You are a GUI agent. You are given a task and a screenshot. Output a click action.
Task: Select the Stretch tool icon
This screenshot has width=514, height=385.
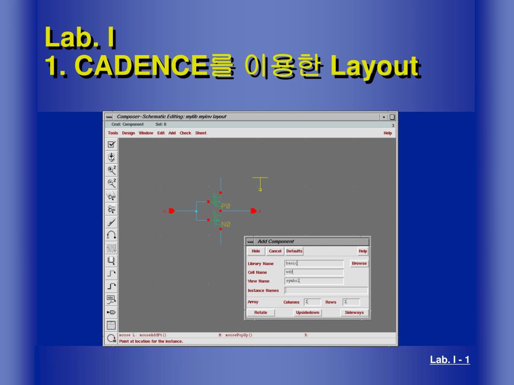click(111, 196)
